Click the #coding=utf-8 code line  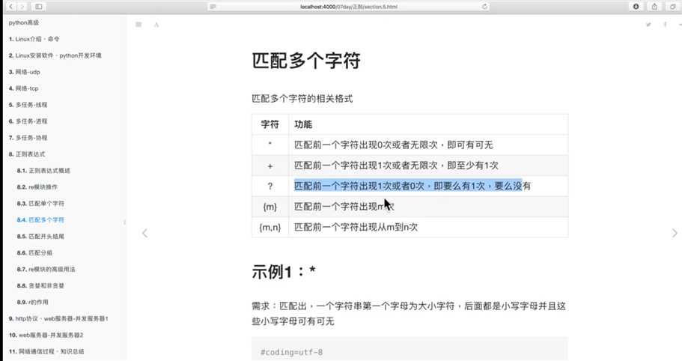291,352
